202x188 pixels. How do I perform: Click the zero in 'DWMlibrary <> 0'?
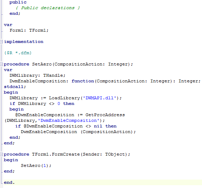(59, 104)
